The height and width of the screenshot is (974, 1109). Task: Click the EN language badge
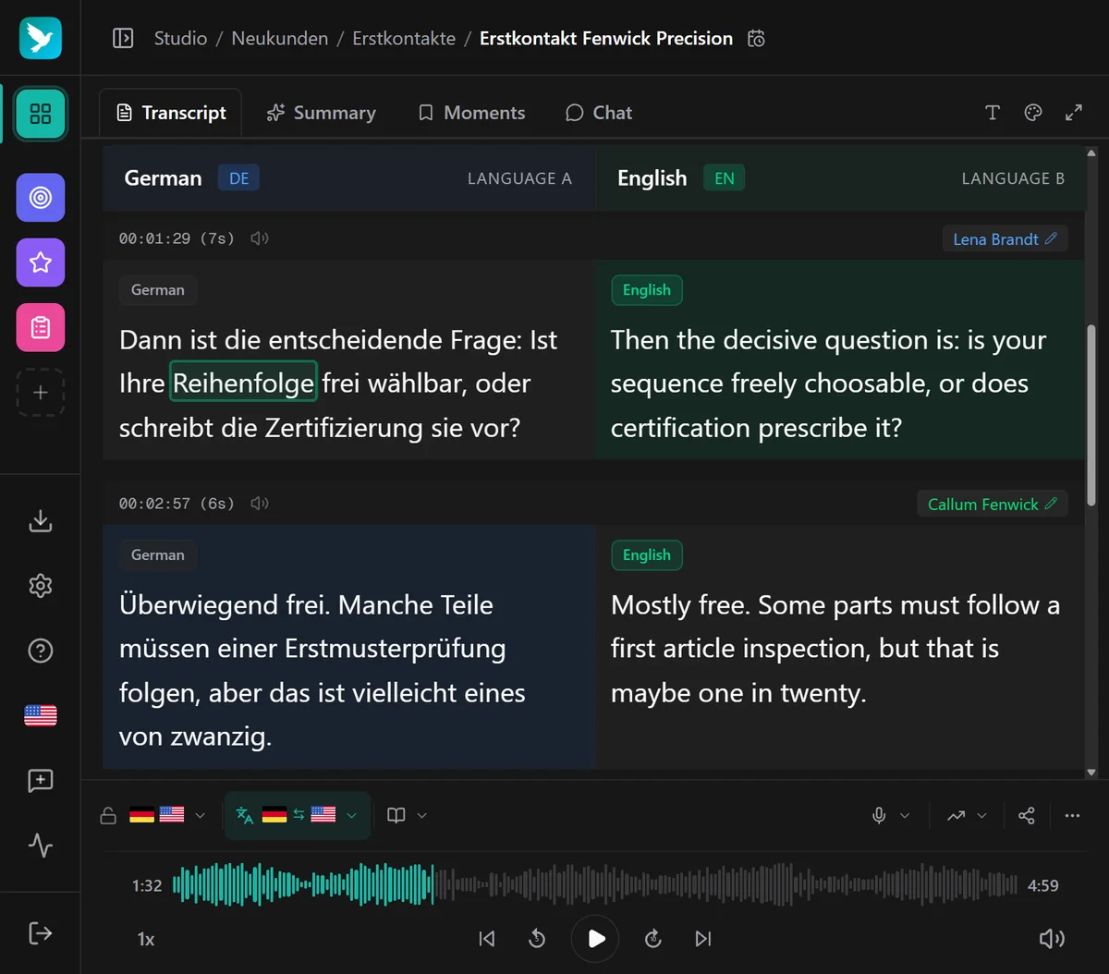pyautogui.click(x=725, y=178)
